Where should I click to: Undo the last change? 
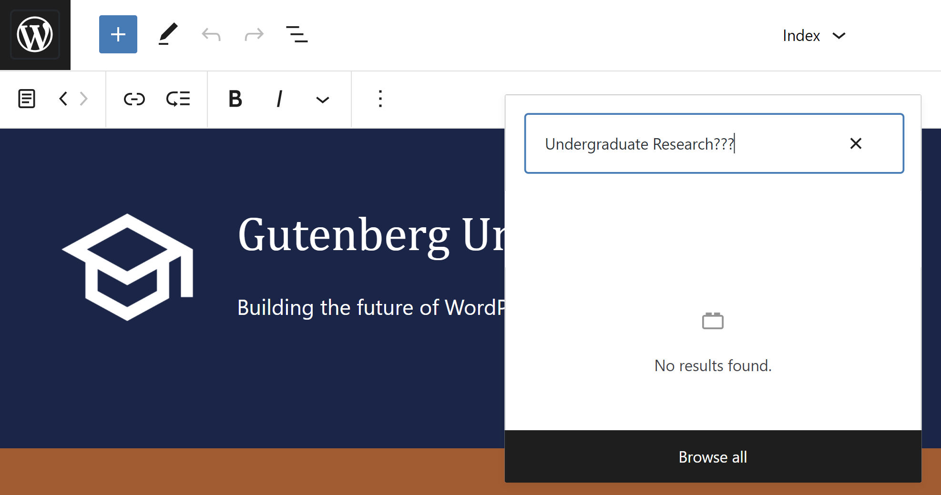pos(210,34)
